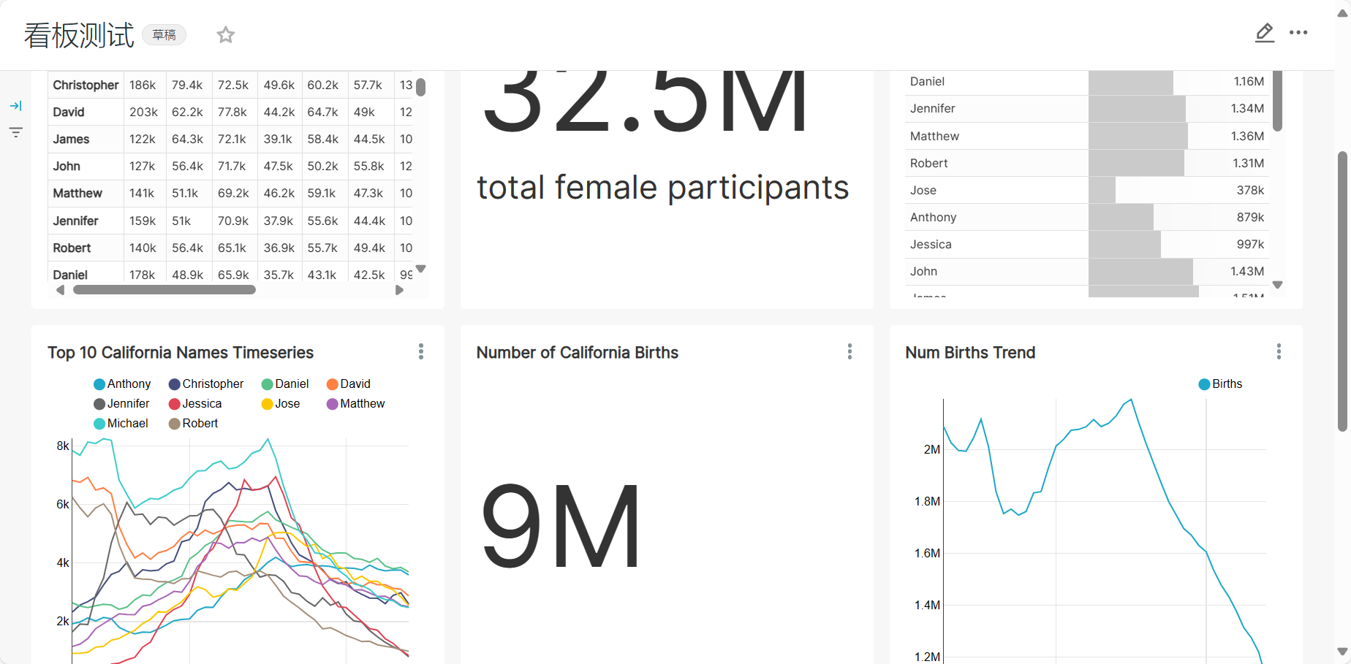Click the 看板测试 dashboard title
The image size is (1351, 664).
79,35
